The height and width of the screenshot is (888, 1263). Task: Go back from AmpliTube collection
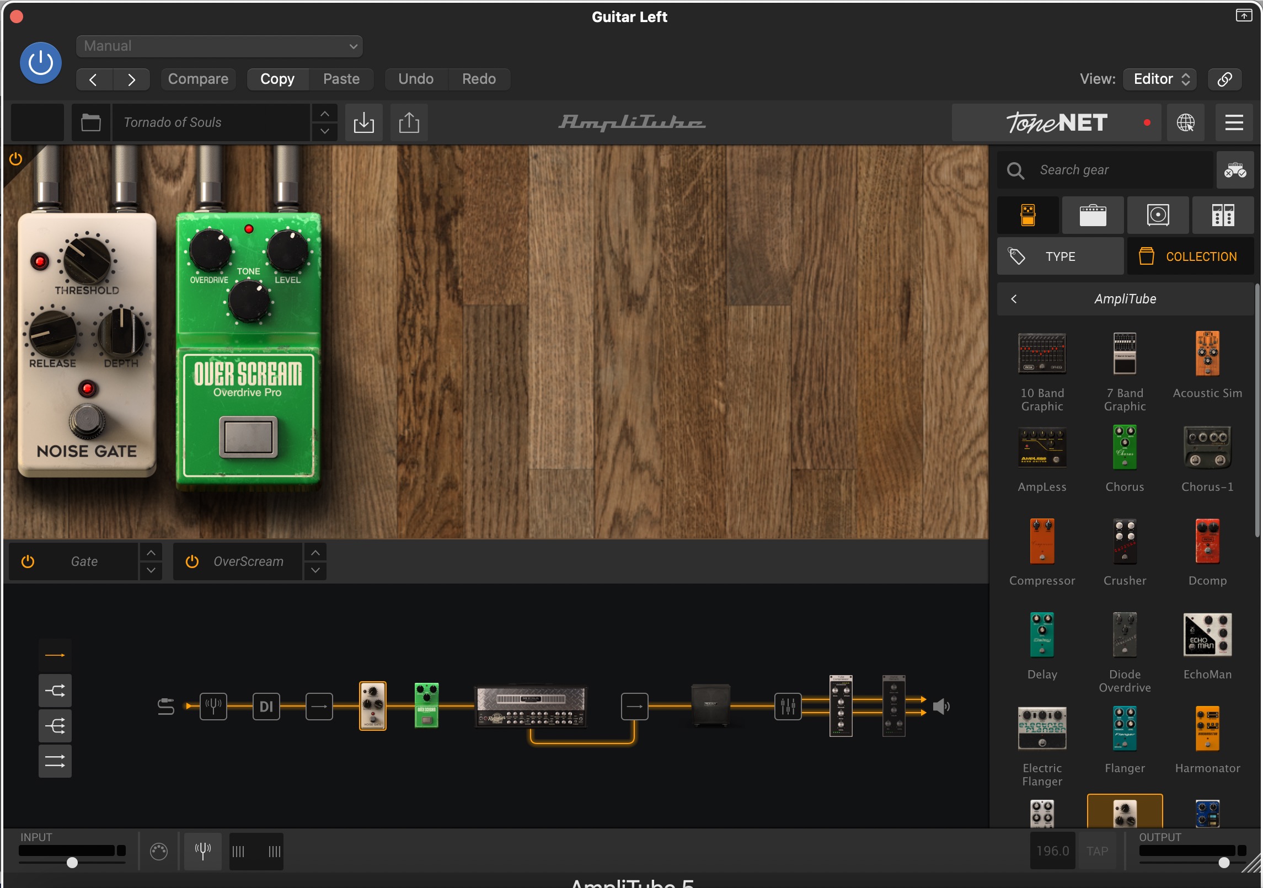pyautogui.click(x=1014, y=299)
